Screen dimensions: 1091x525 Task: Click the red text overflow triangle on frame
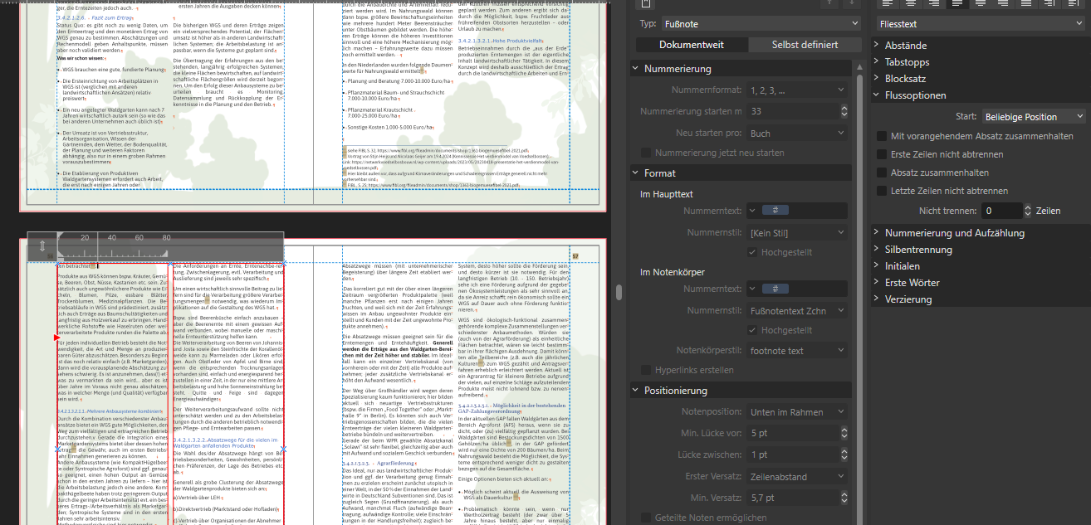click(x=56, y=338)
